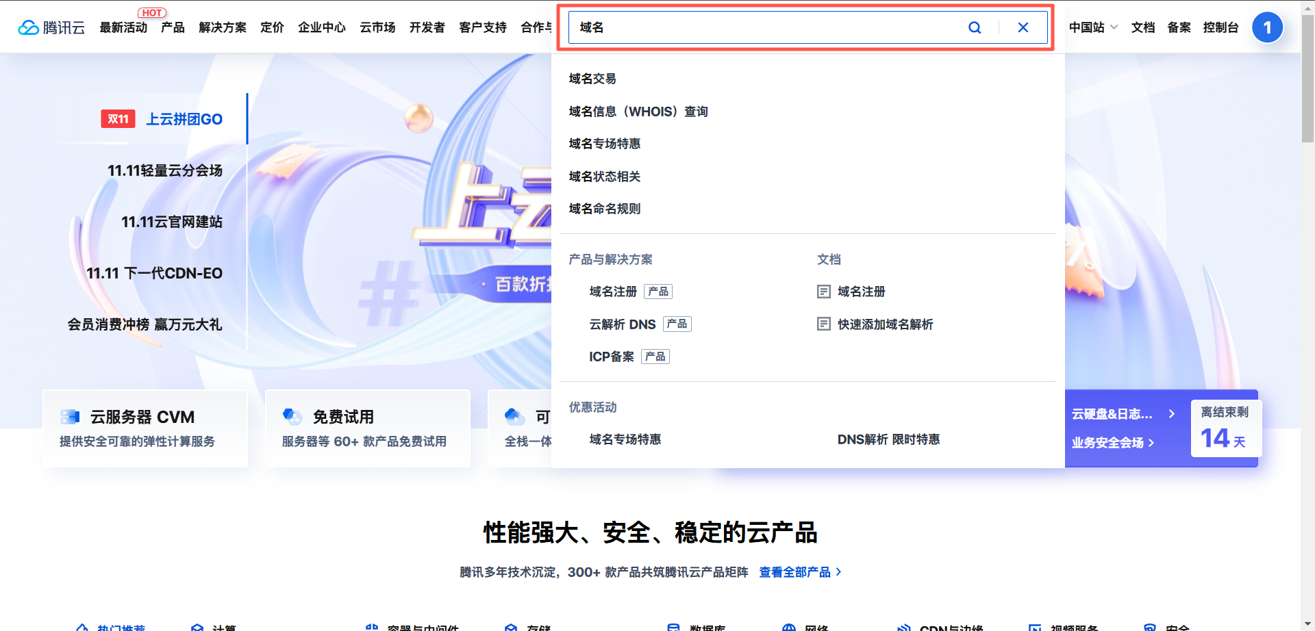This screenshot has width=1315, height=631.
Task: Click the Tencent Cloud logo
Action: pyautogui.click(x=51, y=27)
